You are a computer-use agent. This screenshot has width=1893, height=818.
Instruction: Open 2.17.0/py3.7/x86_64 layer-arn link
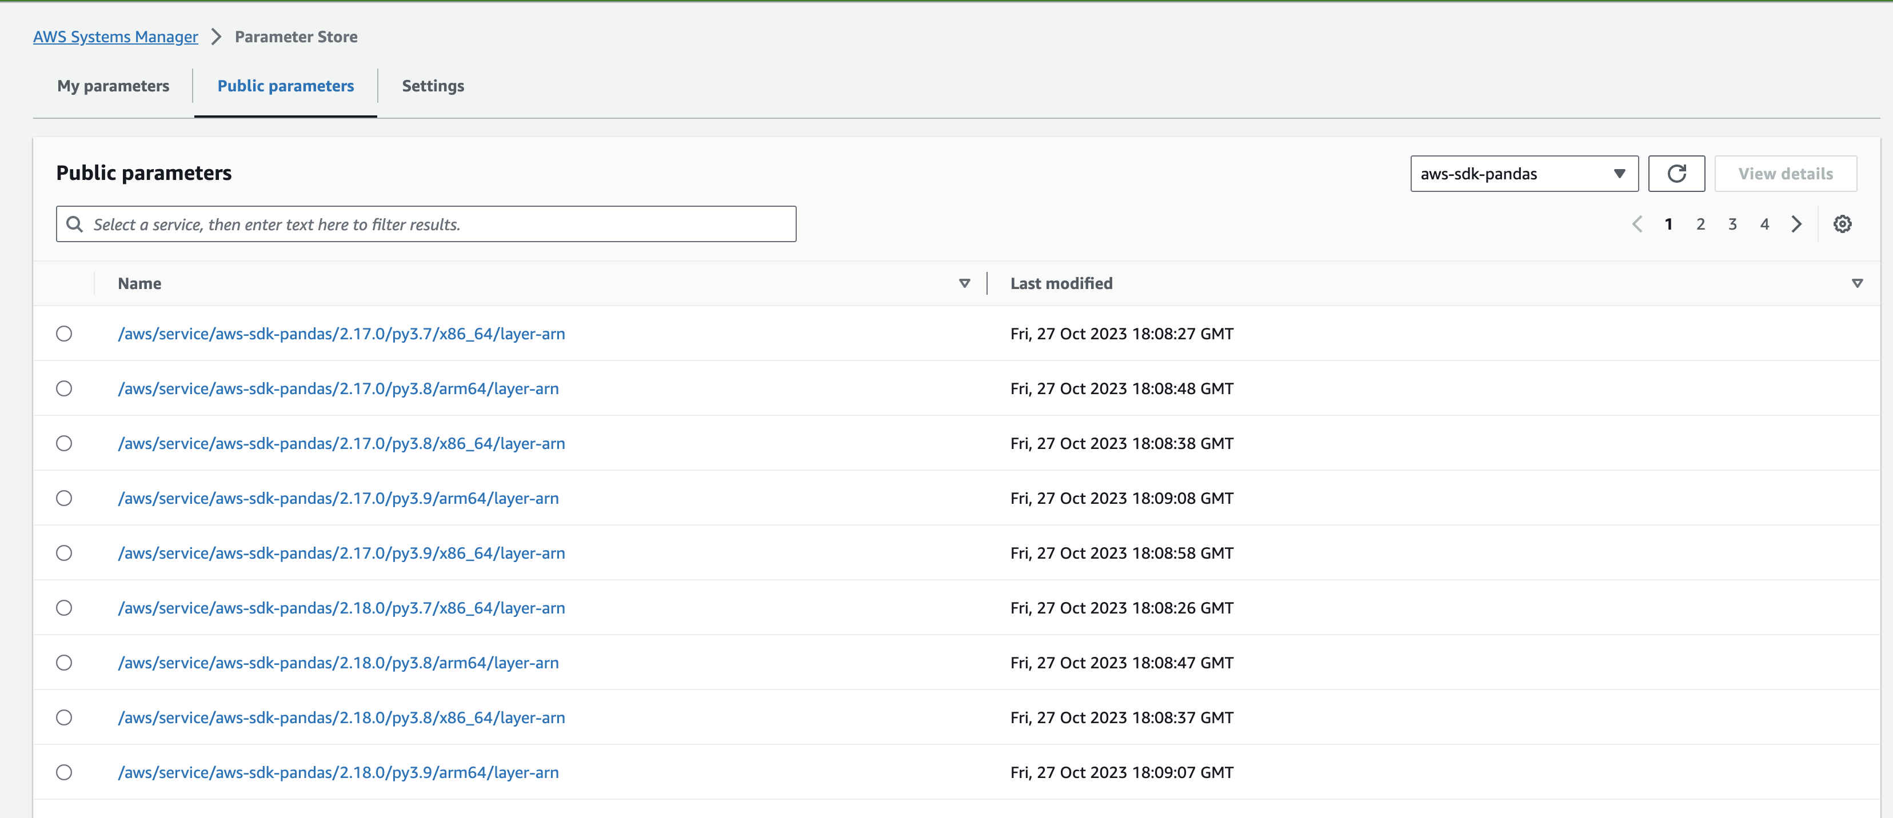[342, 334]
